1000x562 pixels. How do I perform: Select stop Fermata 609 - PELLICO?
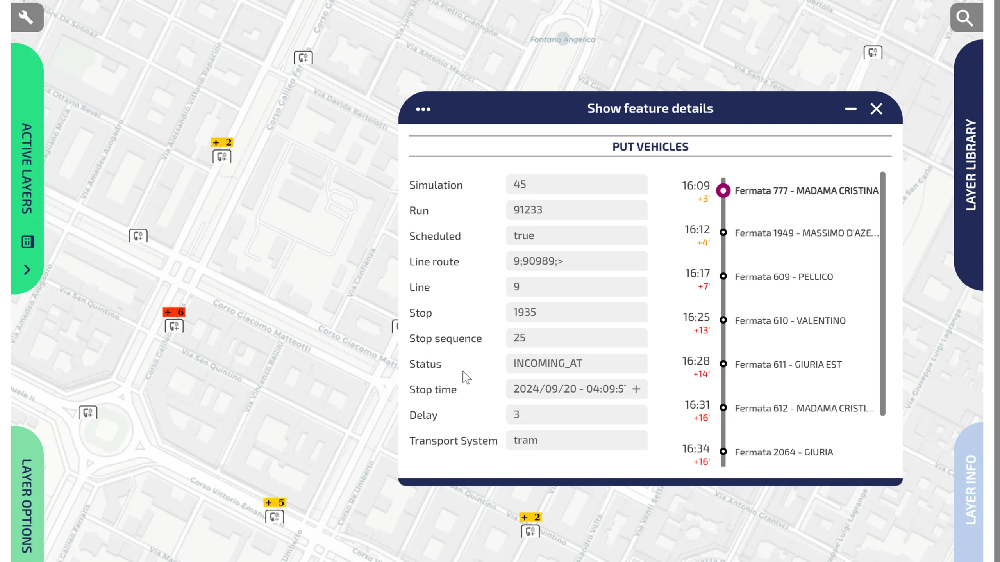coord(784,277)
